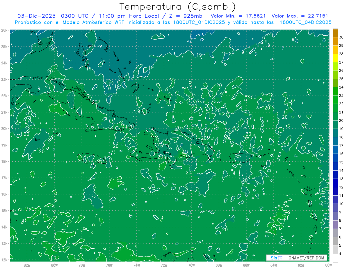Click the "16N" latitude label

click(x=4, y=194)
